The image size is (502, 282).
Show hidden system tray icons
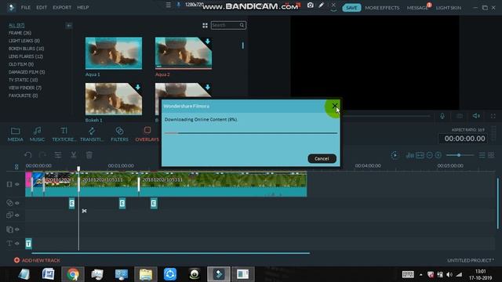click(x=420, y=275)
